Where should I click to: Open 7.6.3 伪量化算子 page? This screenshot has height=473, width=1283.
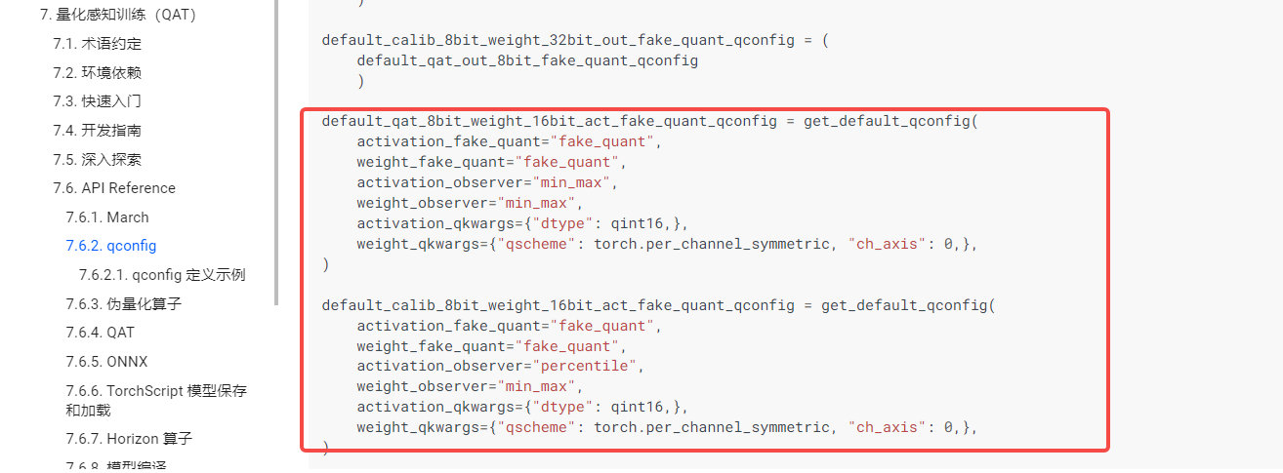tap(123, 304)
